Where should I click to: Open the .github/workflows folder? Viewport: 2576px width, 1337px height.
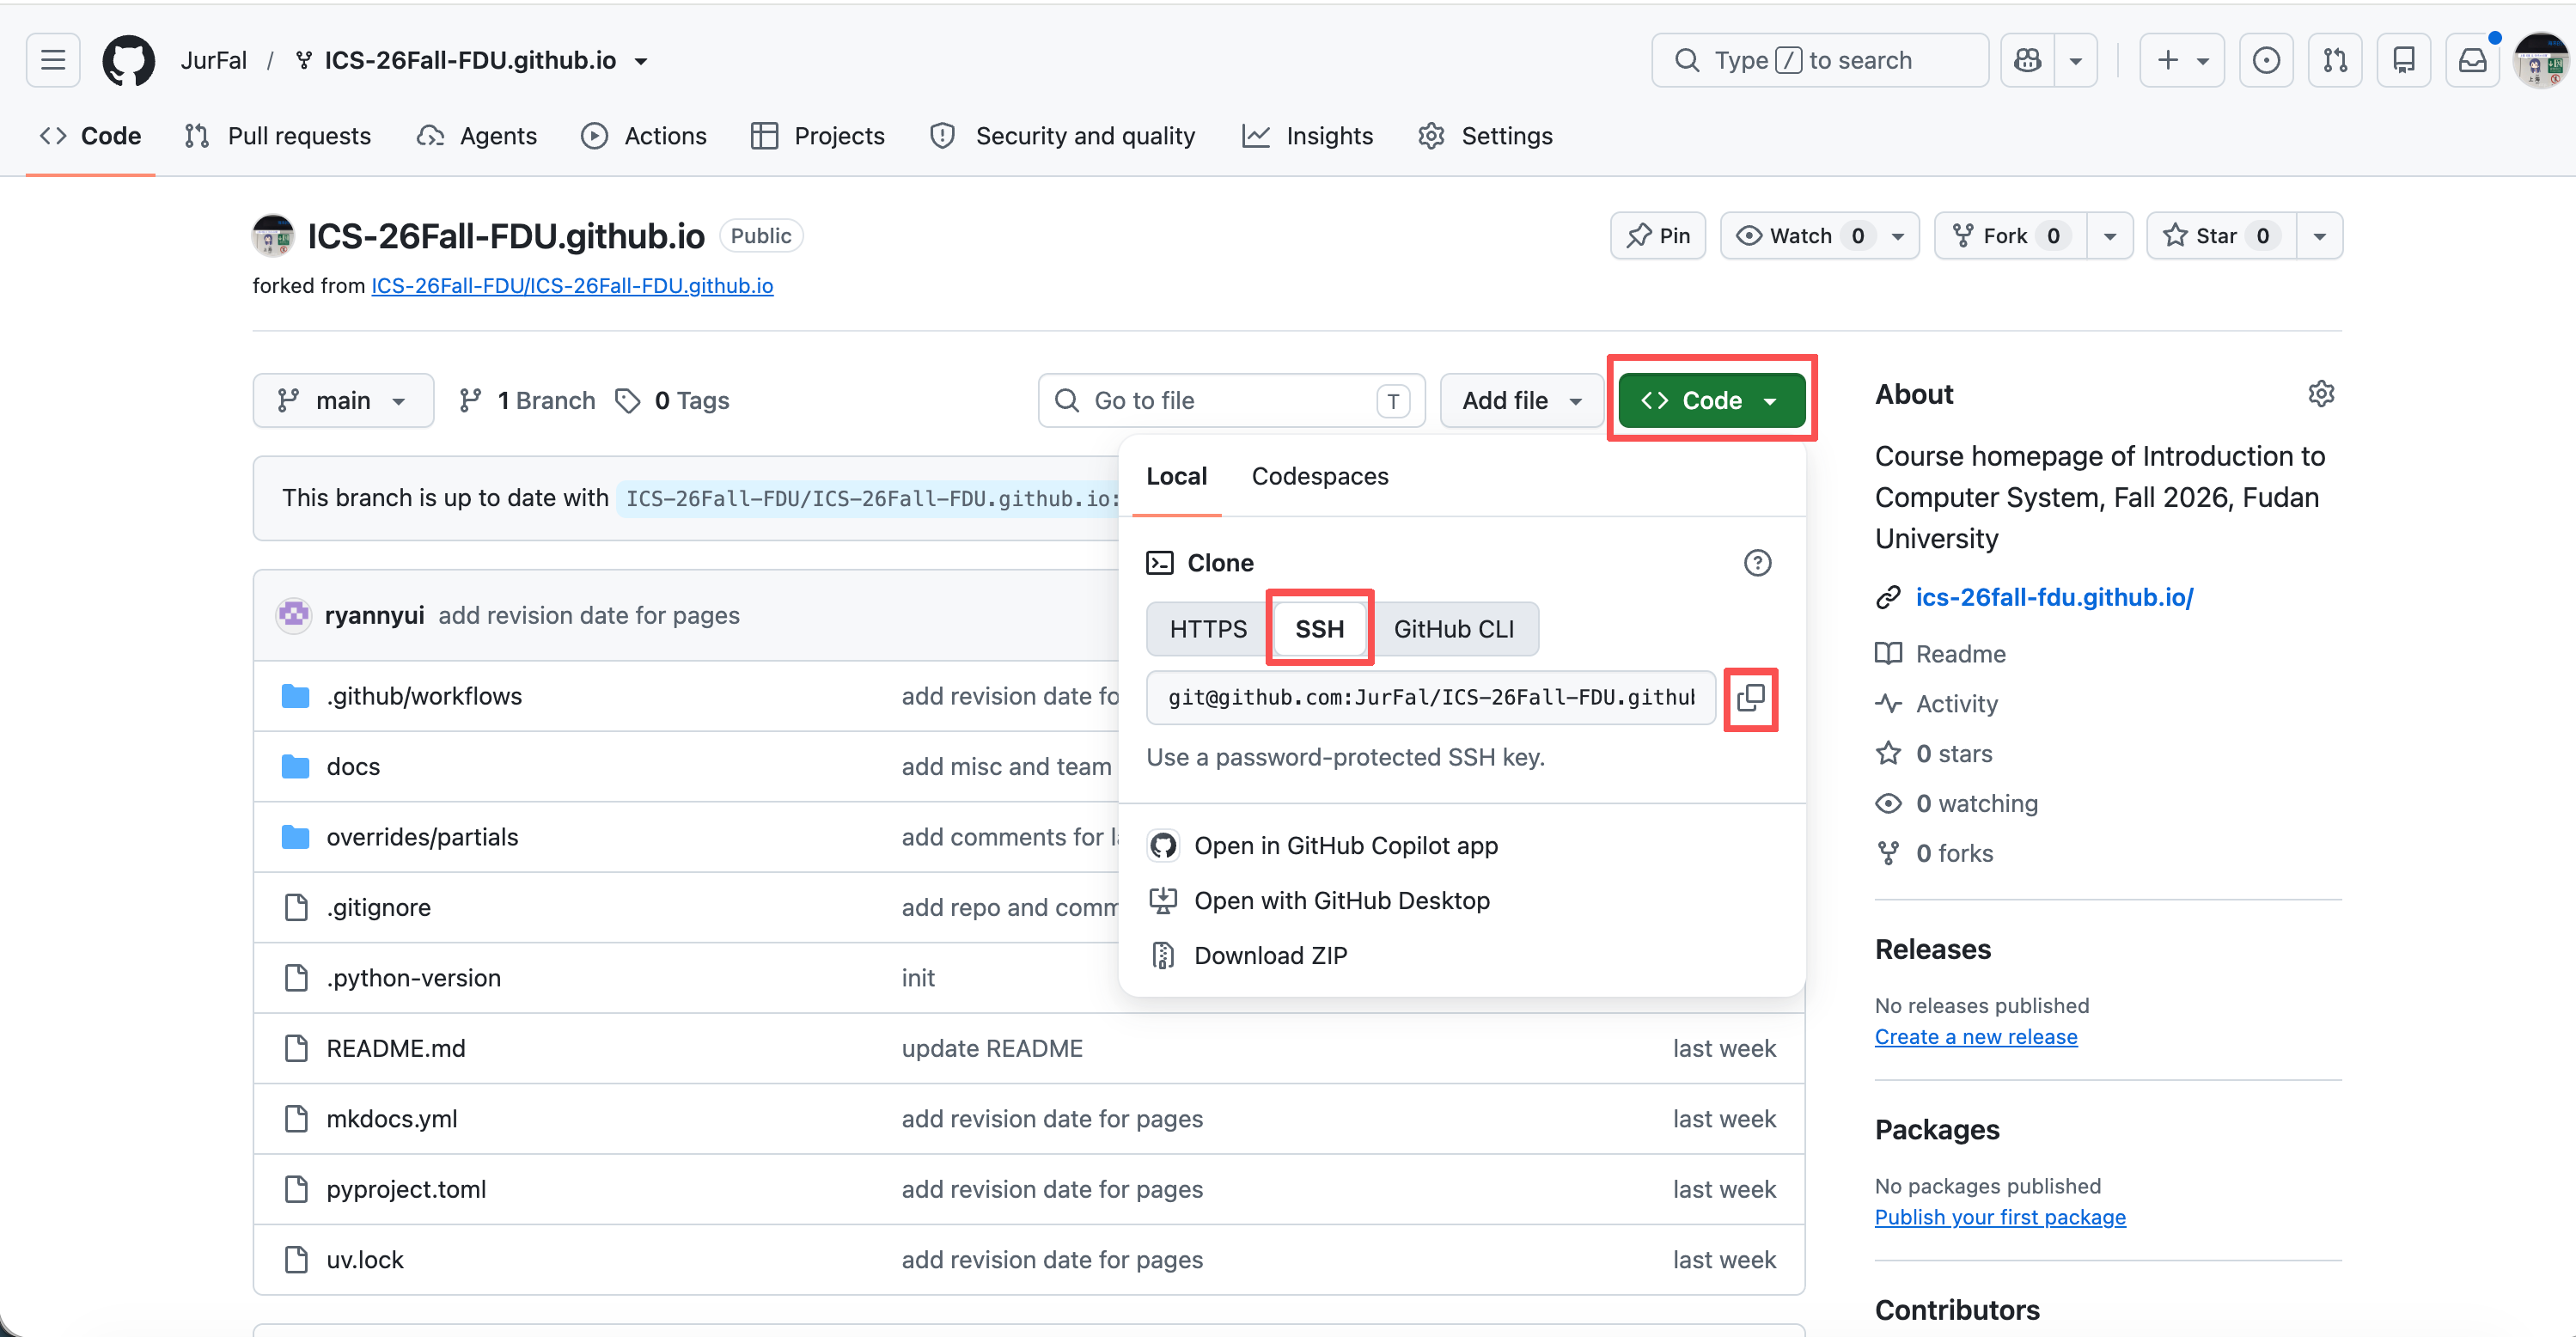click(x=424, y=696)
